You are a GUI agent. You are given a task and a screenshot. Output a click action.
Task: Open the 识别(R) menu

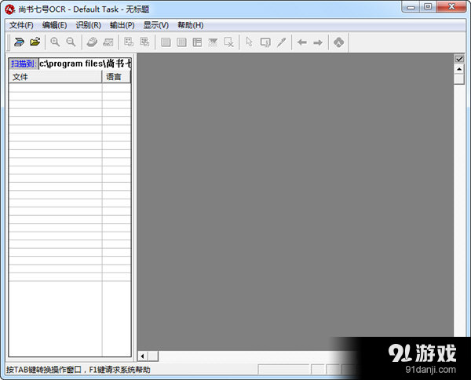coord(88,25)
